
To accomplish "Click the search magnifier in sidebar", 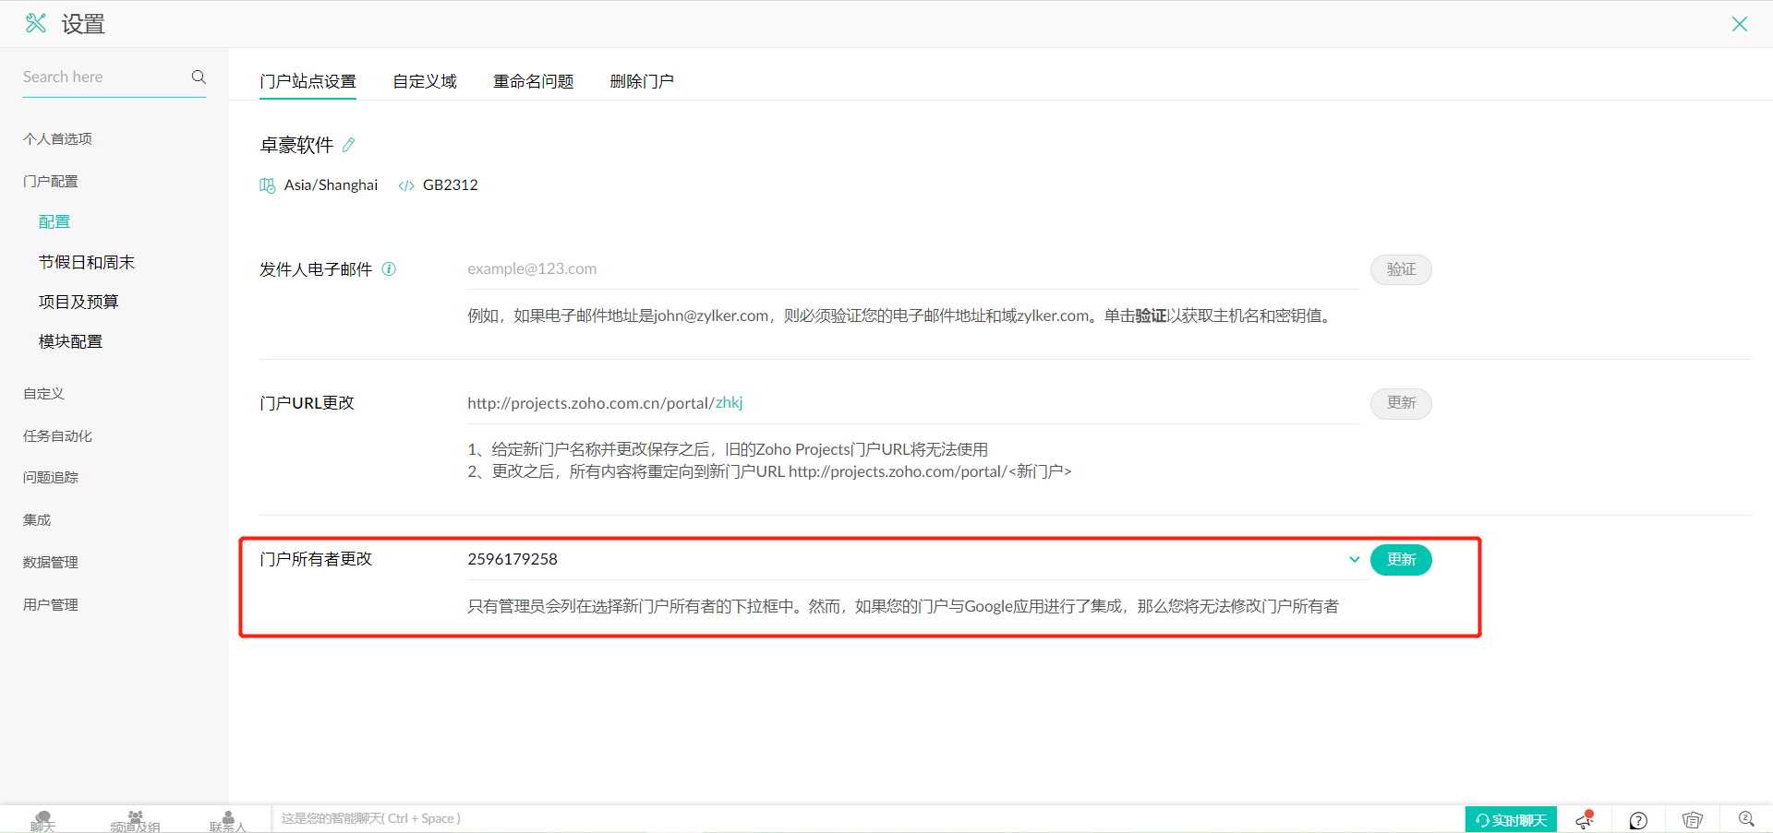I will pyautogui.click(x=199, y=77).
